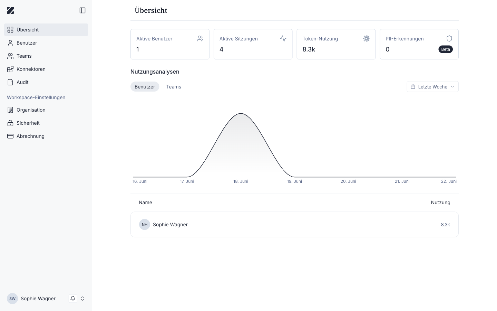The height and width of the screenshot is (311, 497).
Task: Select the Benutzer analytics tab
Action: [x=145, y=87]
